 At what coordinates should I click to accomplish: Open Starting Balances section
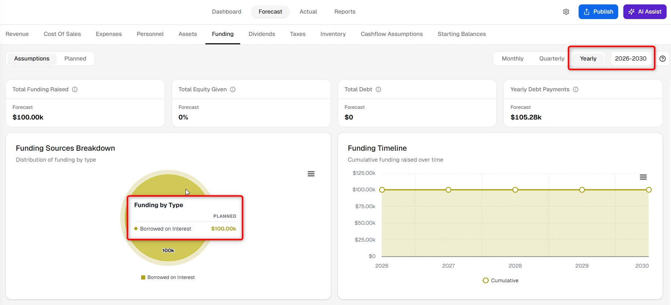click(x=462, y=34)
